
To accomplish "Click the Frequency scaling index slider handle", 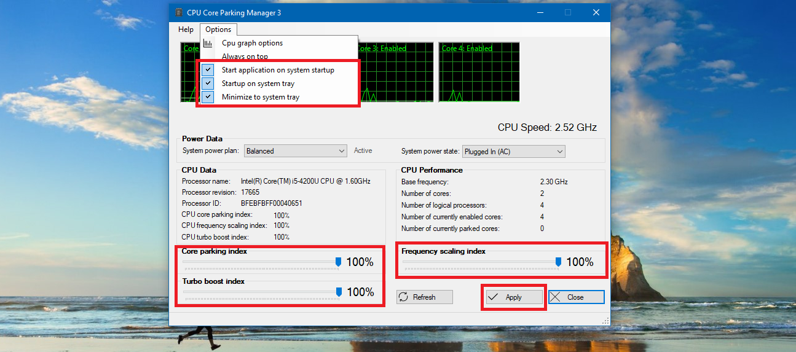I will pyautogui.click(x=558, y=262).
